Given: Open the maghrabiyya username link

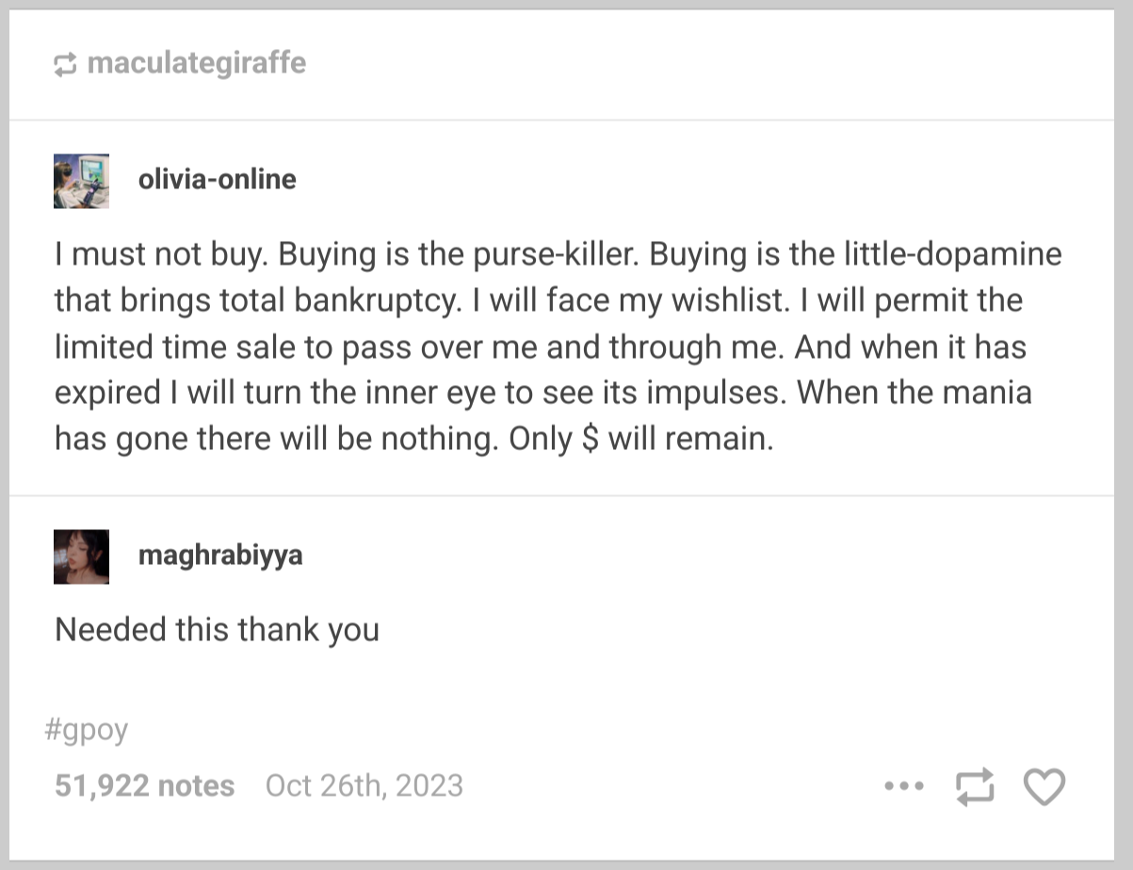Looking at the screenshot, I should click(x=220, y=556).
